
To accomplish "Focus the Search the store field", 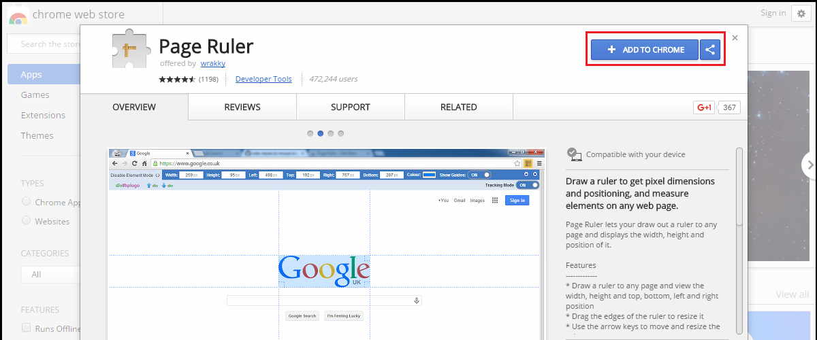I will tap(44, 44).
